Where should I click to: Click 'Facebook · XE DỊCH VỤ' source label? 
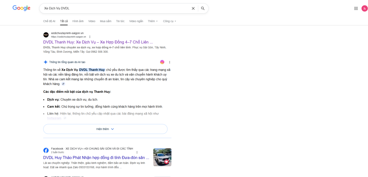pos(92,148)
